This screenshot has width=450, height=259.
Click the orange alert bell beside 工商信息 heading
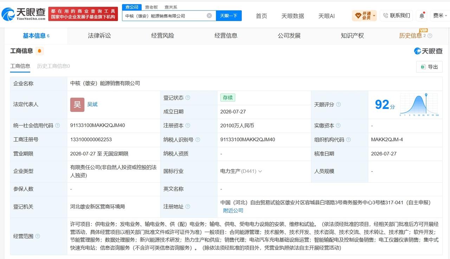39,51
